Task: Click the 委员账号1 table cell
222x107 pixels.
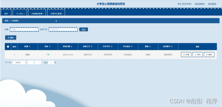Action: click(x=168, y=55)
